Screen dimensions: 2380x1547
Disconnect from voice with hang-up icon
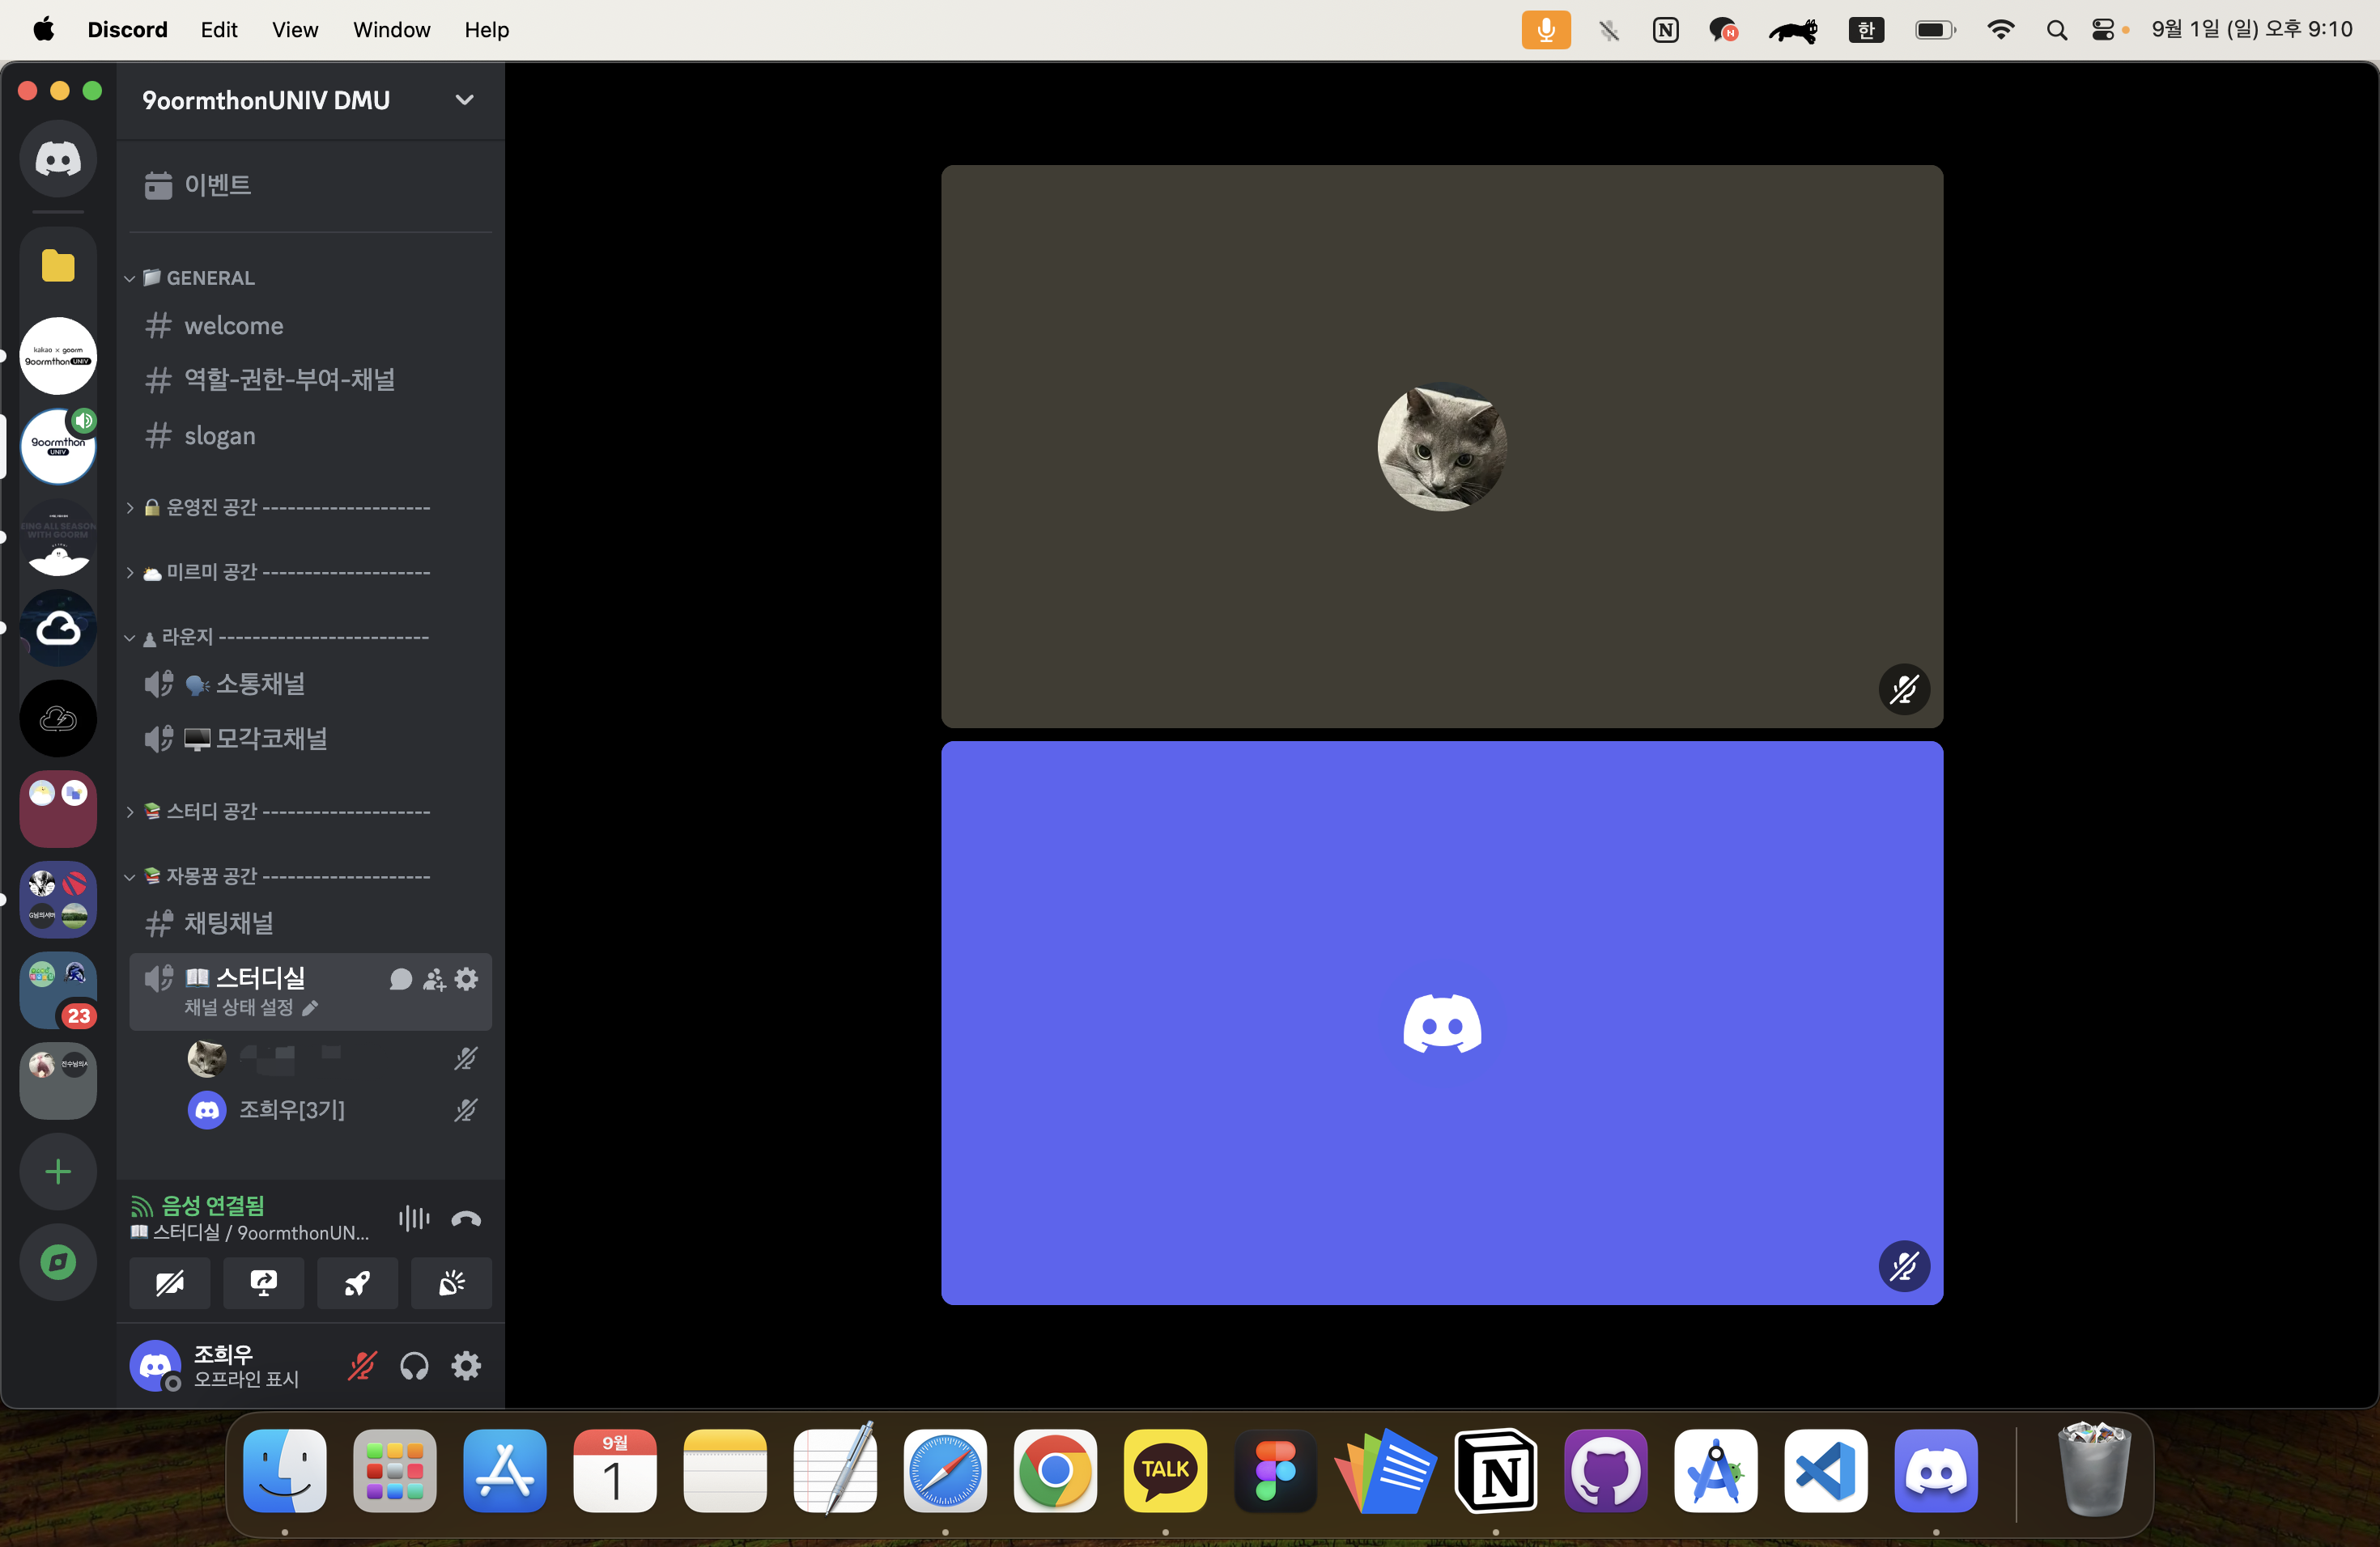pyautogui.click(x=466, y=1219)
